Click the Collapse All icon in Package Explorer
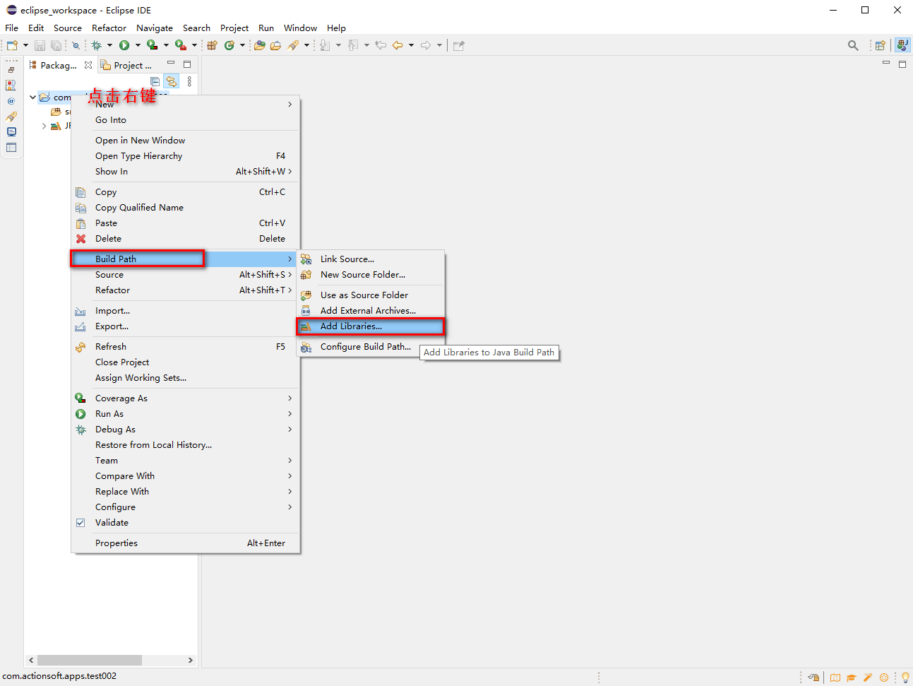Screen dimensions: 913x686 (155, 81)
